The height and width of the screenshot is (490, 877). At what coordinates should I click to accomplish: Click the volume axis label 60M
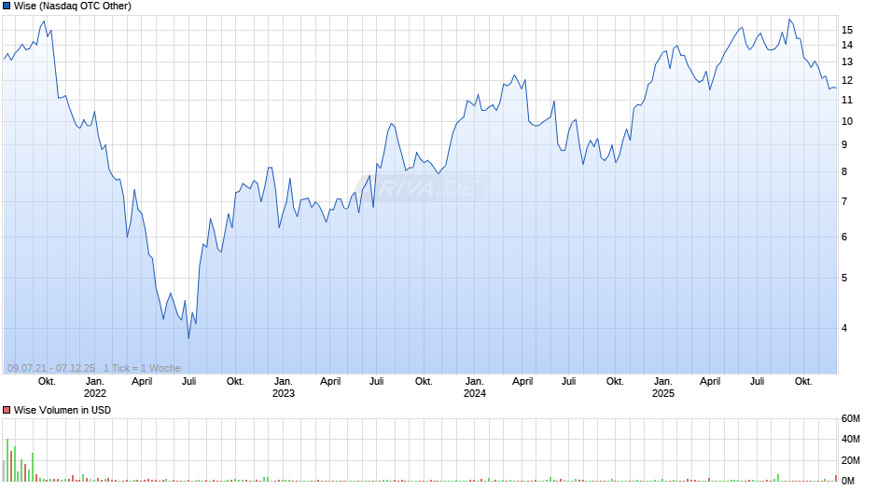tap(850, 419)
